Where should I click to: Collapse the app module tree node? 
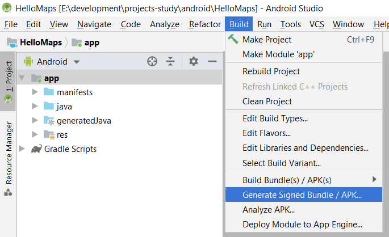[22, 78]
